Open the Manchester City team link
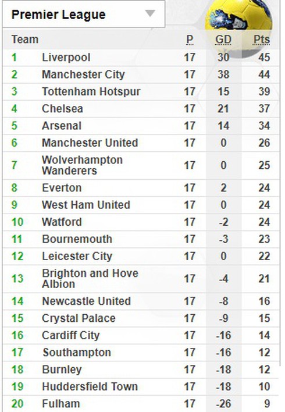The height and width of the screenshot is (412, 285). point(83,74)
